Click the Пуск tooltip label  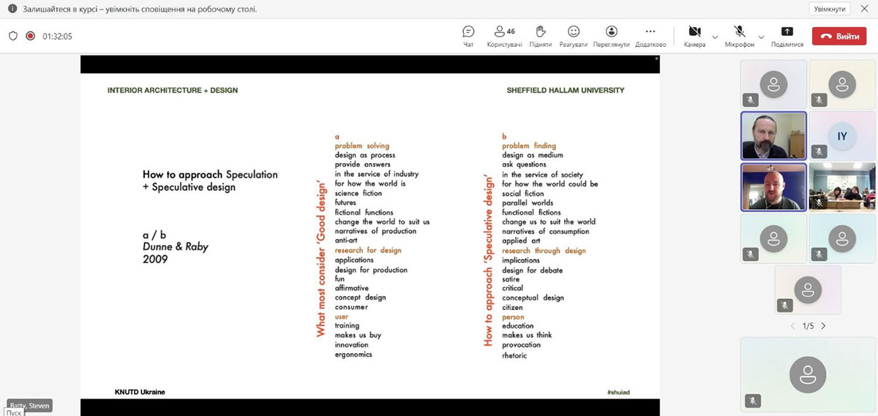click(12, 412)
